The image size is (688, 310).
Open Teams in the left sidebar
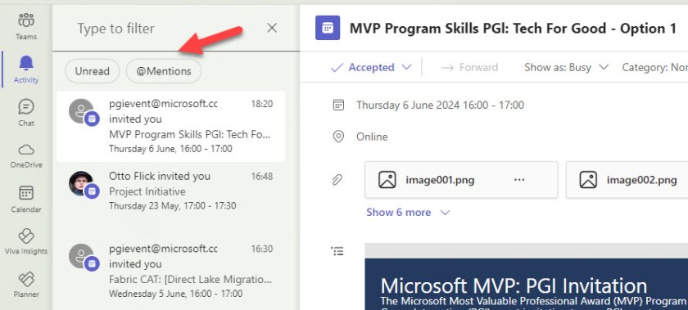tap(26, 26)
